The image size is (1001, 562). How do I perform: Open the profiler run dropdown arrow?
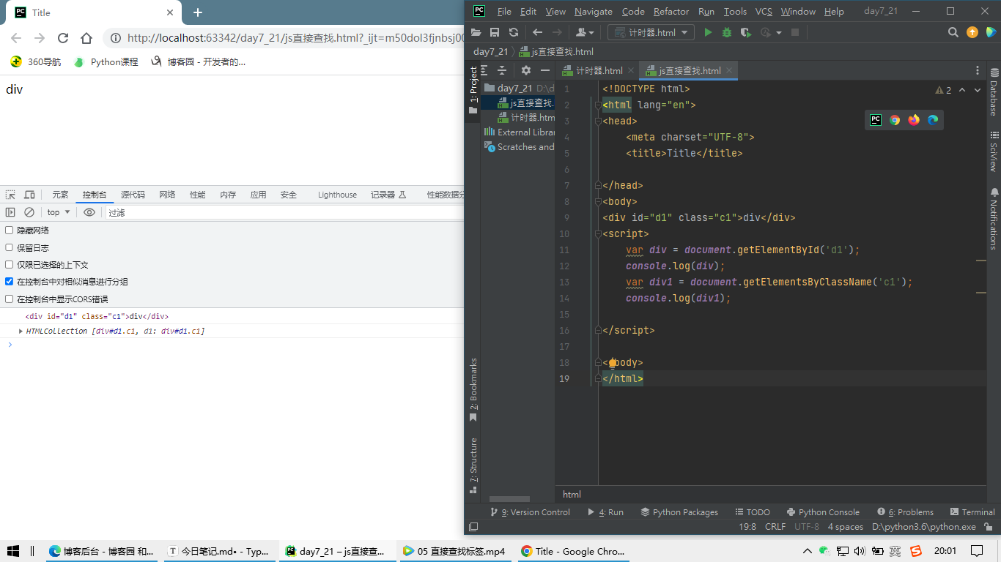(779, 32)
